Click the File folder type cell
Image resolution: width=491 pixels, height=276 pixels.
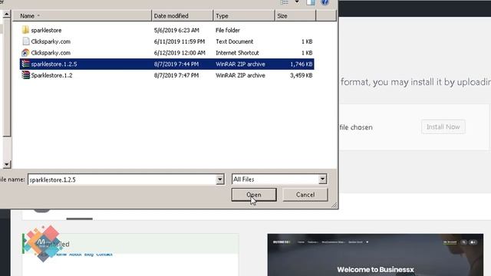pyautogui.click(x=228, y=31)
